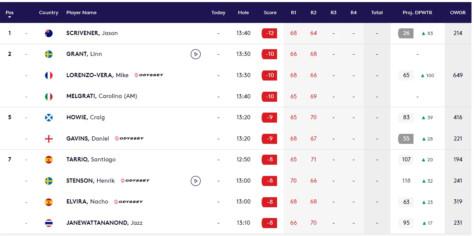The width and height of the screenshot is (474, 236).
Task: Click green up arrow in Elvira's ranking
Action: point(424,202)
